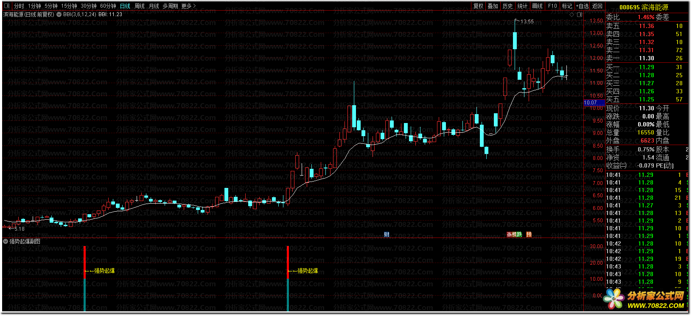Viewport: 692px width, 316px height.
Task: Switch to the 周线 weekly chart tab
Action: point(140,6)
